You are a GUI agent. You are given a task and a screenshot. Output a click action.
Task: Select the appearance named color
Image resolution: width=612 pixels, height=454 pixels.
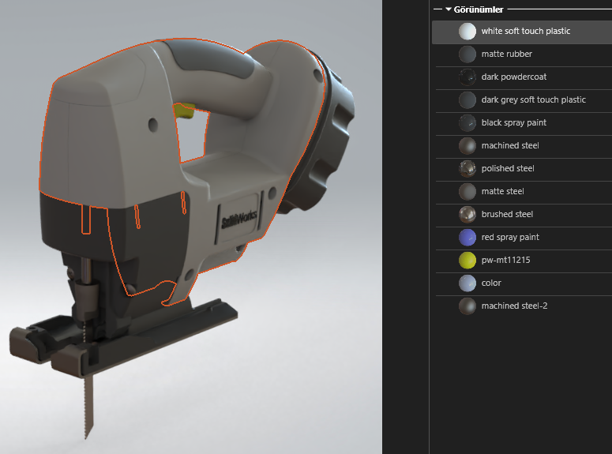pos(491,283)
